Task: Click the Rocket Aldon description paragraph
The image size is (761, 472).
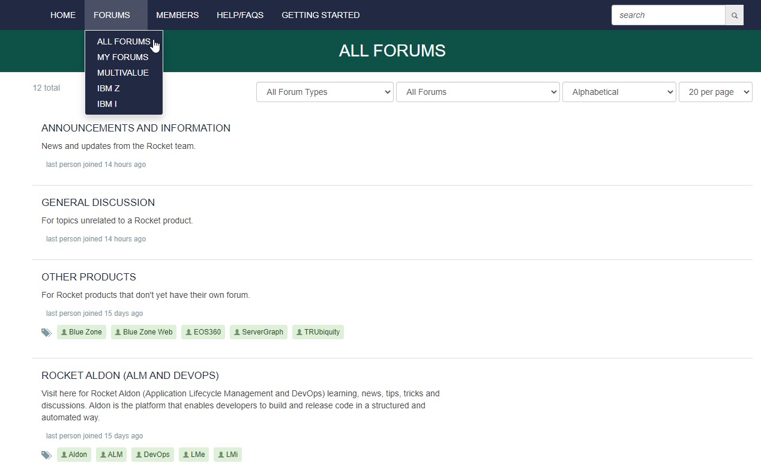Action: (241, 405)
